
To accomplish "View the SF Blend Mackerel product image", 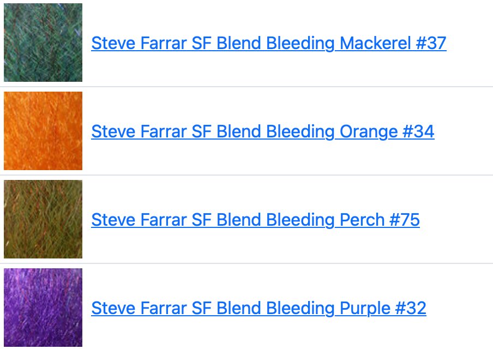I will (x=43, y=43).
